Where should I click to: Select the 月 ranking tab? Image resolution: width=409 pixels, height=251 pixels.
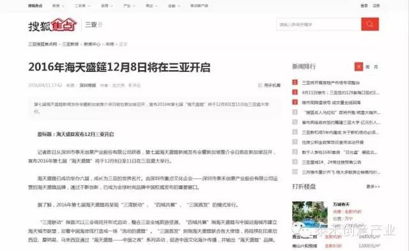coord(376,67)
